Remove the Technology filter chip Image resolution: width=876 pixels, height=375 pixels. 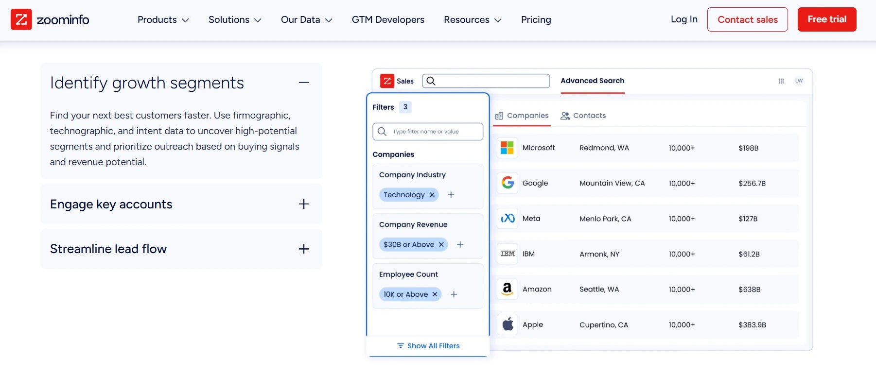coord(432,195)
